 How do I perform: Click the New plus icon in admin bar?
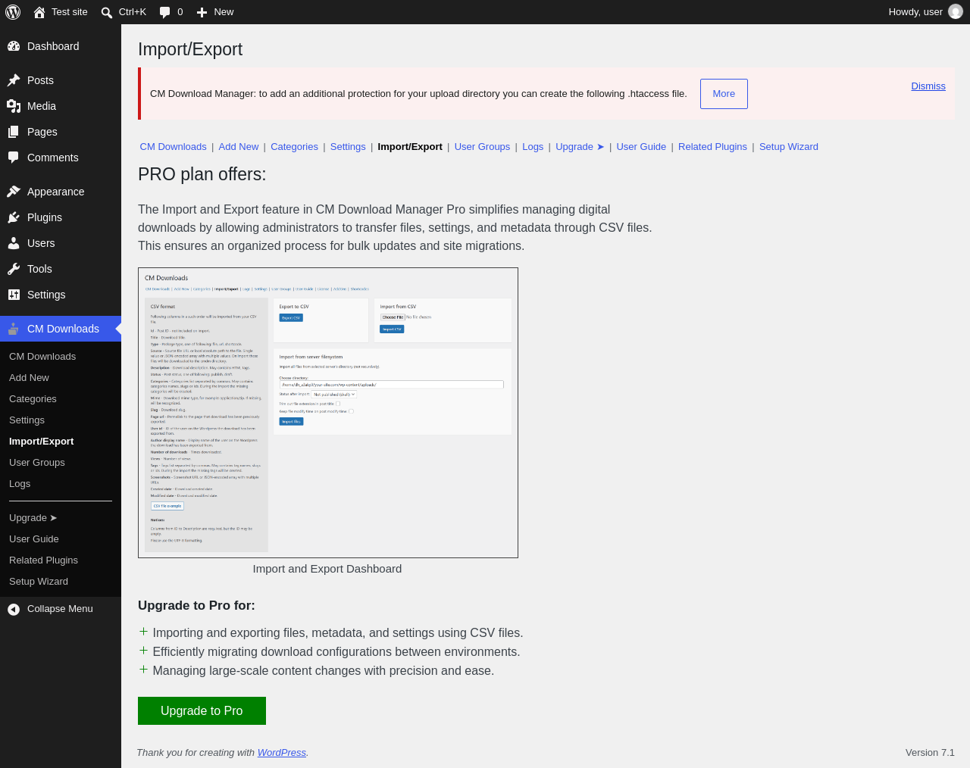click(202, 12)
